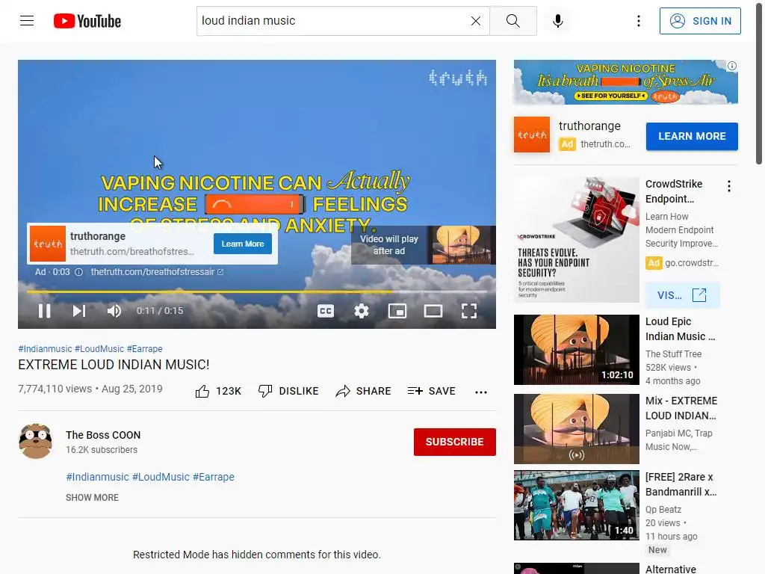The width and height of the screenshot is (765, 574).
Task: Click the blue LEARN MORE ad button
Action: 692,136
